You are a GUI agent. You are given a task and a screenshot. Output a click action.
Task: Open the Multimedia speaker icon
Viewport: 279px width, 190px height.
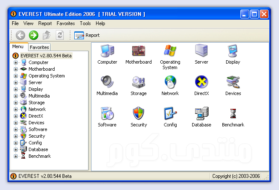pos(107,83)
